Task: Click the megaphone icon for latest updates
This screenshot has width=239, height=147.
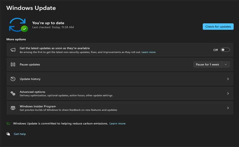Action: [13, 50]
